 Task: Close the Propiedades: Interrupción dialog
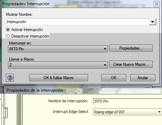coord(156,4)
